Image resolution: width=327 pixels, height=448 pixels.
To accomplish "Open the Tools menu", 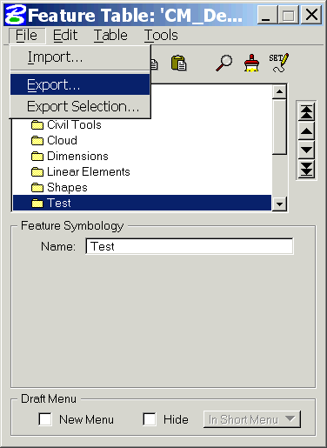I will pos(161,36).
